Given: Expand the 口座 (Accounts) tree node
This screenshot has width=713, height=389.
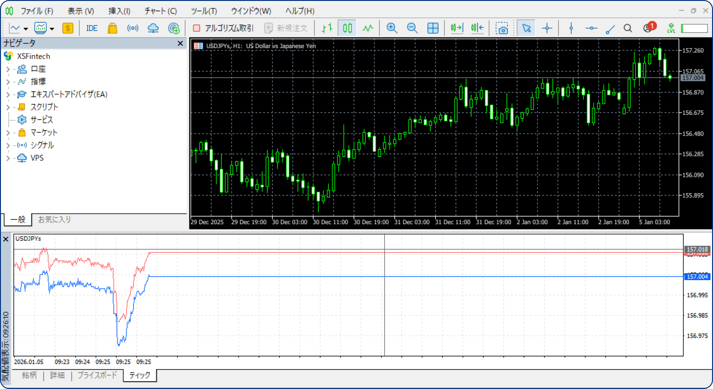Looking at the screenshot, I should 8,69.
